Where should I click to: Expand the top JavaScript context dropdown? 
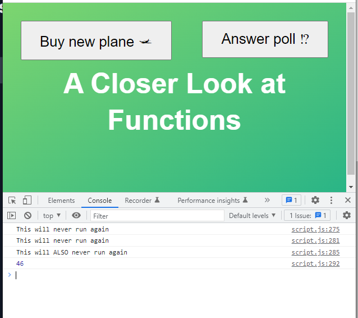52,216
